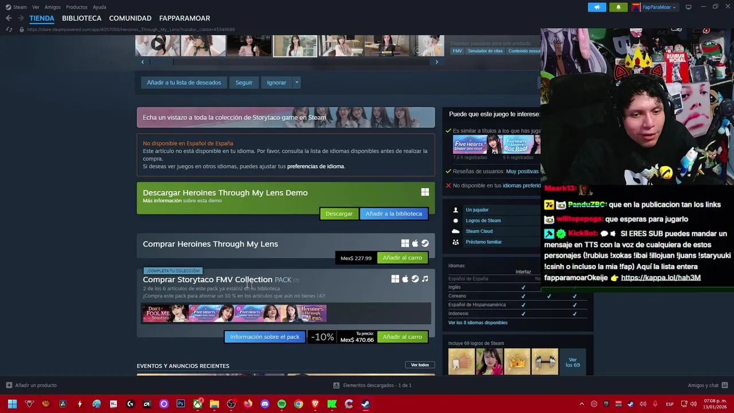This screenshot has height=413, width=734.
Task: Open the green notifications bell
Action: click(x=618, y=7)
